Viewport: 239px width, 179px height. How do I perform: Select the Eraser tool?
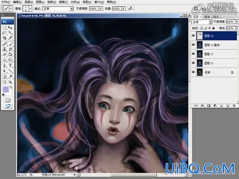pos(5,54)
